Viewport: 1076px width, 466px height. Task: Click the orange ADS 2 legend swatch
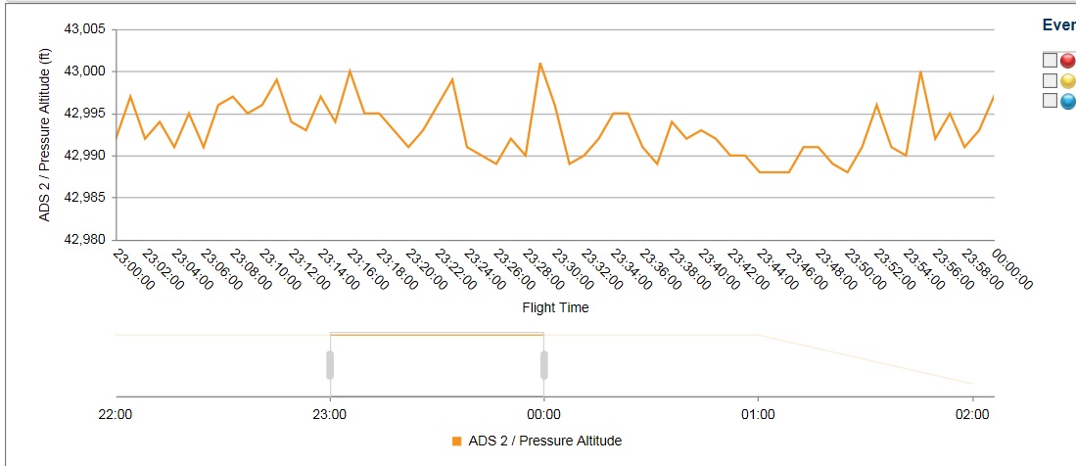(x=456, y=442)
